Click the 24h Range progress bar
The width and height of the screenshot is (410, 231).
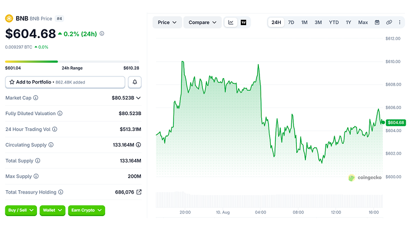pos(72,61)
